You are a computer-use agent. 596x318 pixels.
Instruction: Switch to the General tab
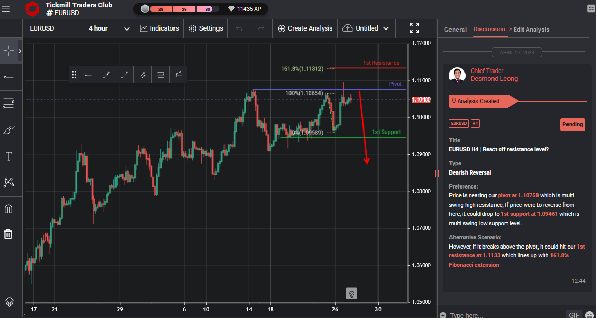[455, 30]
